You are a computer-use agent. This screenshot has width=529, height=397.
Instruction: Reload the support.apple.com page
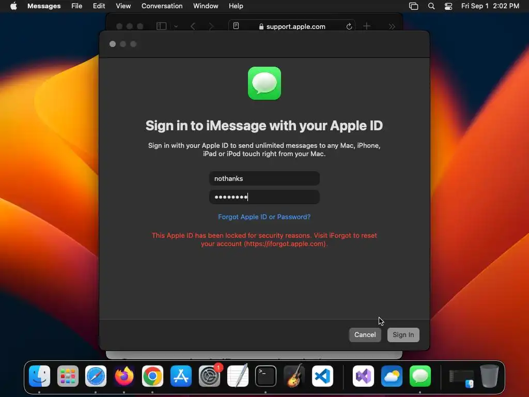coord(349,26)
